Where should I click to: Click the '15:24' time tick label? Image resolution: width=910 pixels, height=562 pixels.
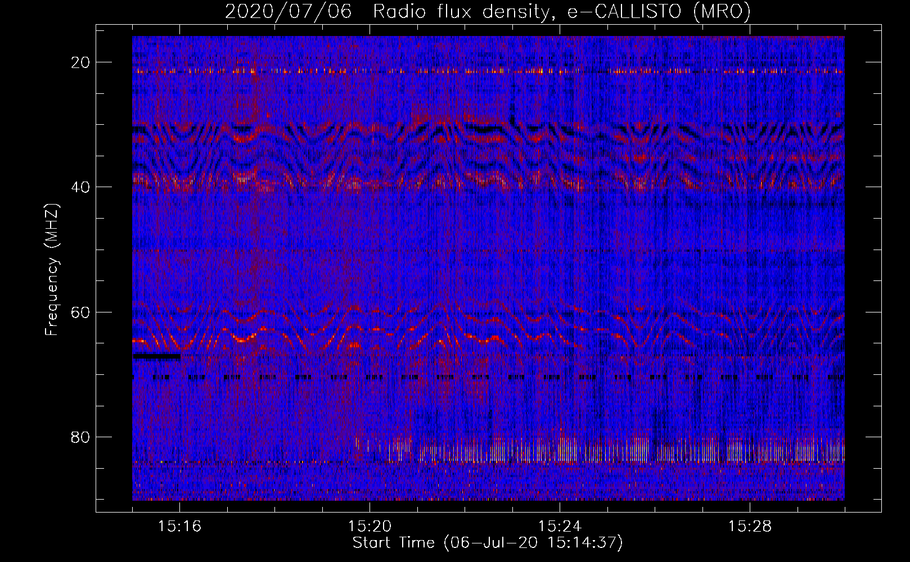click(560, 527)
